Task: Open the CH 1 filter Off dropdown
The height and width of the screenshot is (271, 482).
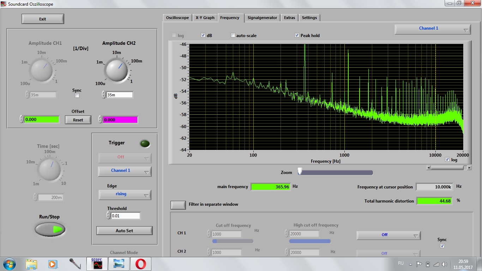Action: point(388,235)
